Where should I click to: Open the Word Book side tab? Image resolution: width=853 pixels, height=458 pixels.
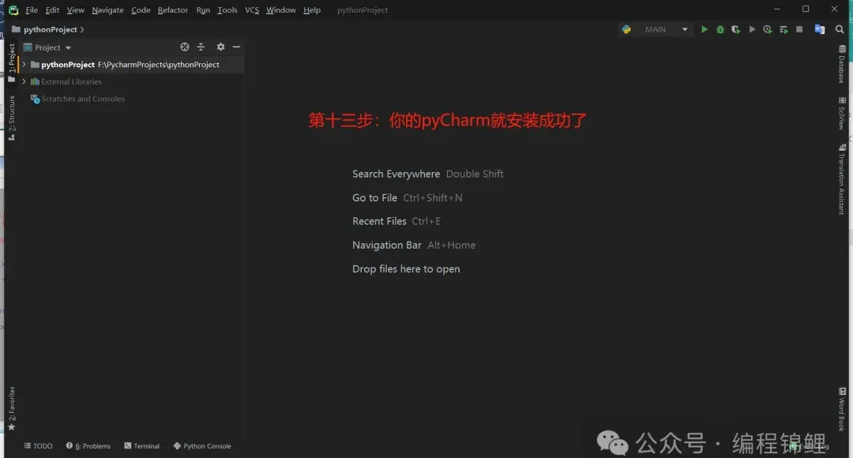[x=842, y=409]
